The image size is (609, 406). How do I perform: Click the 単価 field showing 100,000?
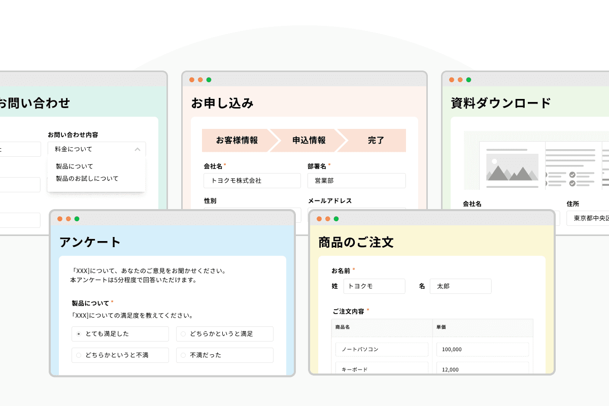[482, 349]
